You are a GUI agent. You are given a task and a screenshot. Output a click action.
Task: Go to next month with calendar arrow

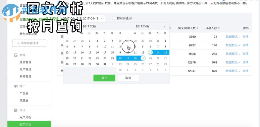[165, 27]
